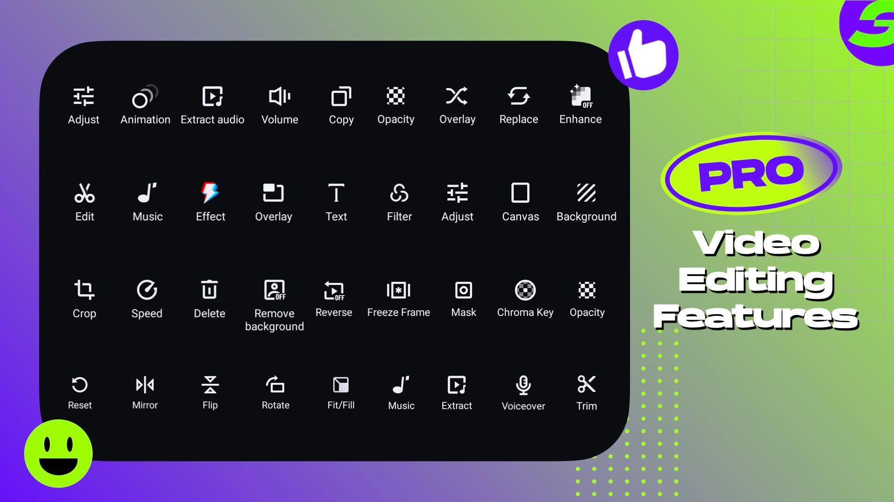
Task: Expand the Effect options panel
Action: [210, 202]
